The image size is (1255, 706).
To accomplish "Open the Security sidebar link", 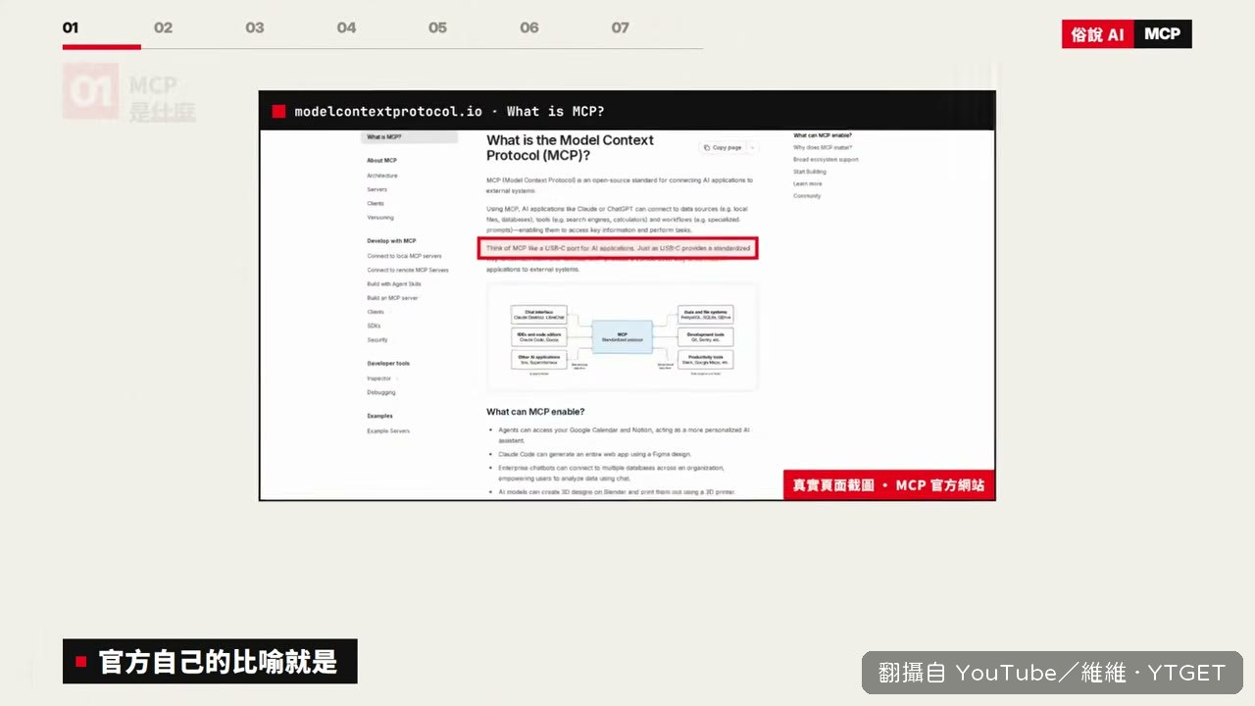I will tap(377, 339).
